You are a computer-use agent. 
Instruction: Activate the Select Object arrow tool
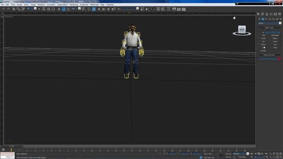[39, 9]
